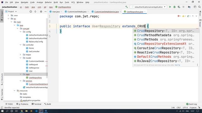Run with coverage icon

[x=179, y=7]
